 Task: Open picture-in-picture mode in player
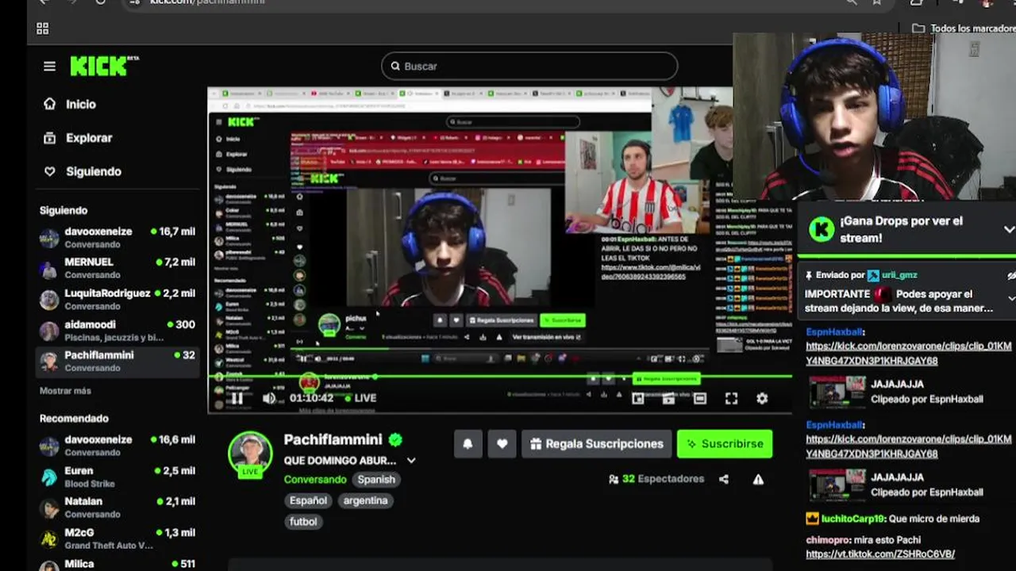pos(637,398)
